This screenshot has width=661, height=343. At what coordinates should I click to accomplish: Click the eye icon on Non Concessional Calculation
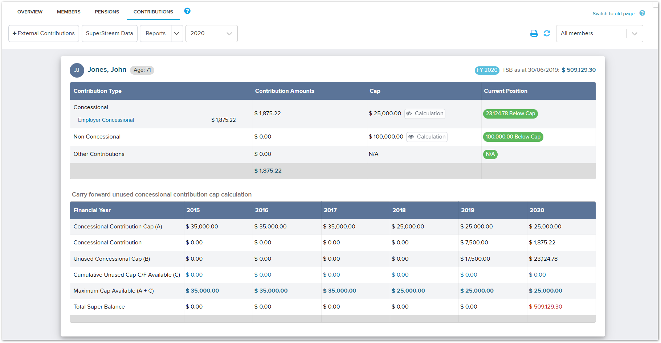click(411, 137)
